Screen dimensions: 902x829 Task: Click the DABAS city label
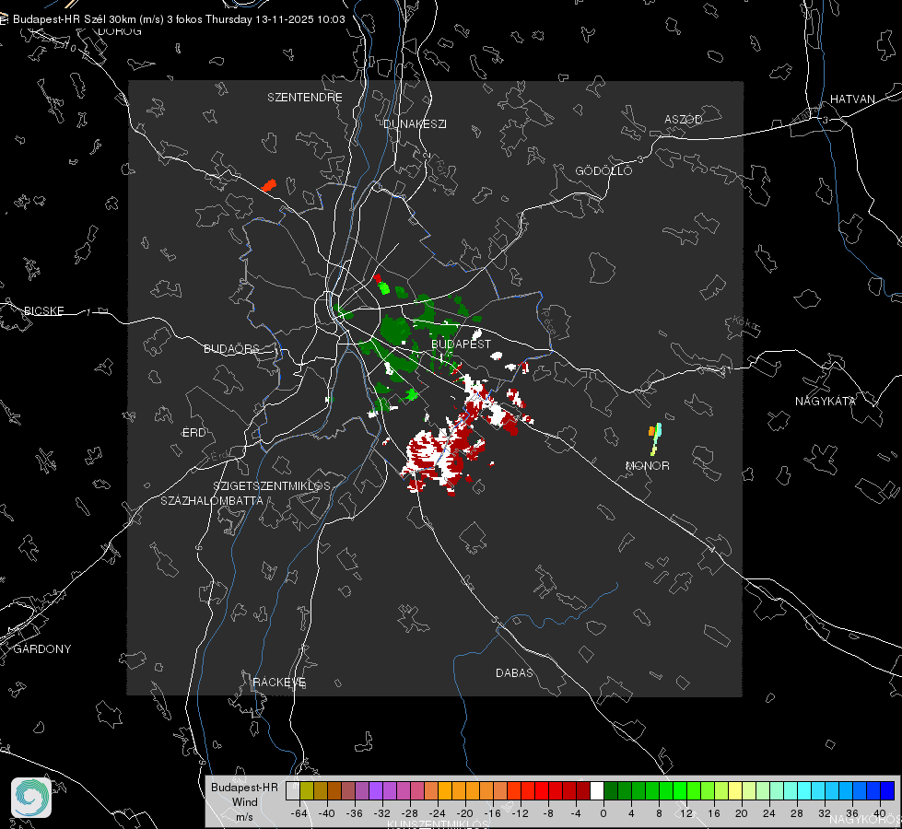(514, 672)
